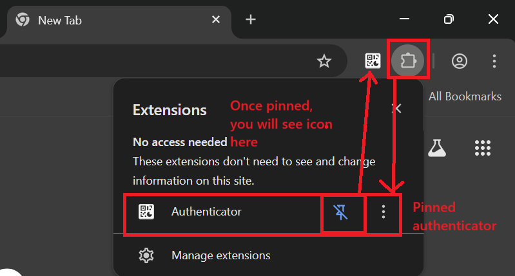Close the Chrome window
Viewport: 515px width, 276px height.
(493, 19)
